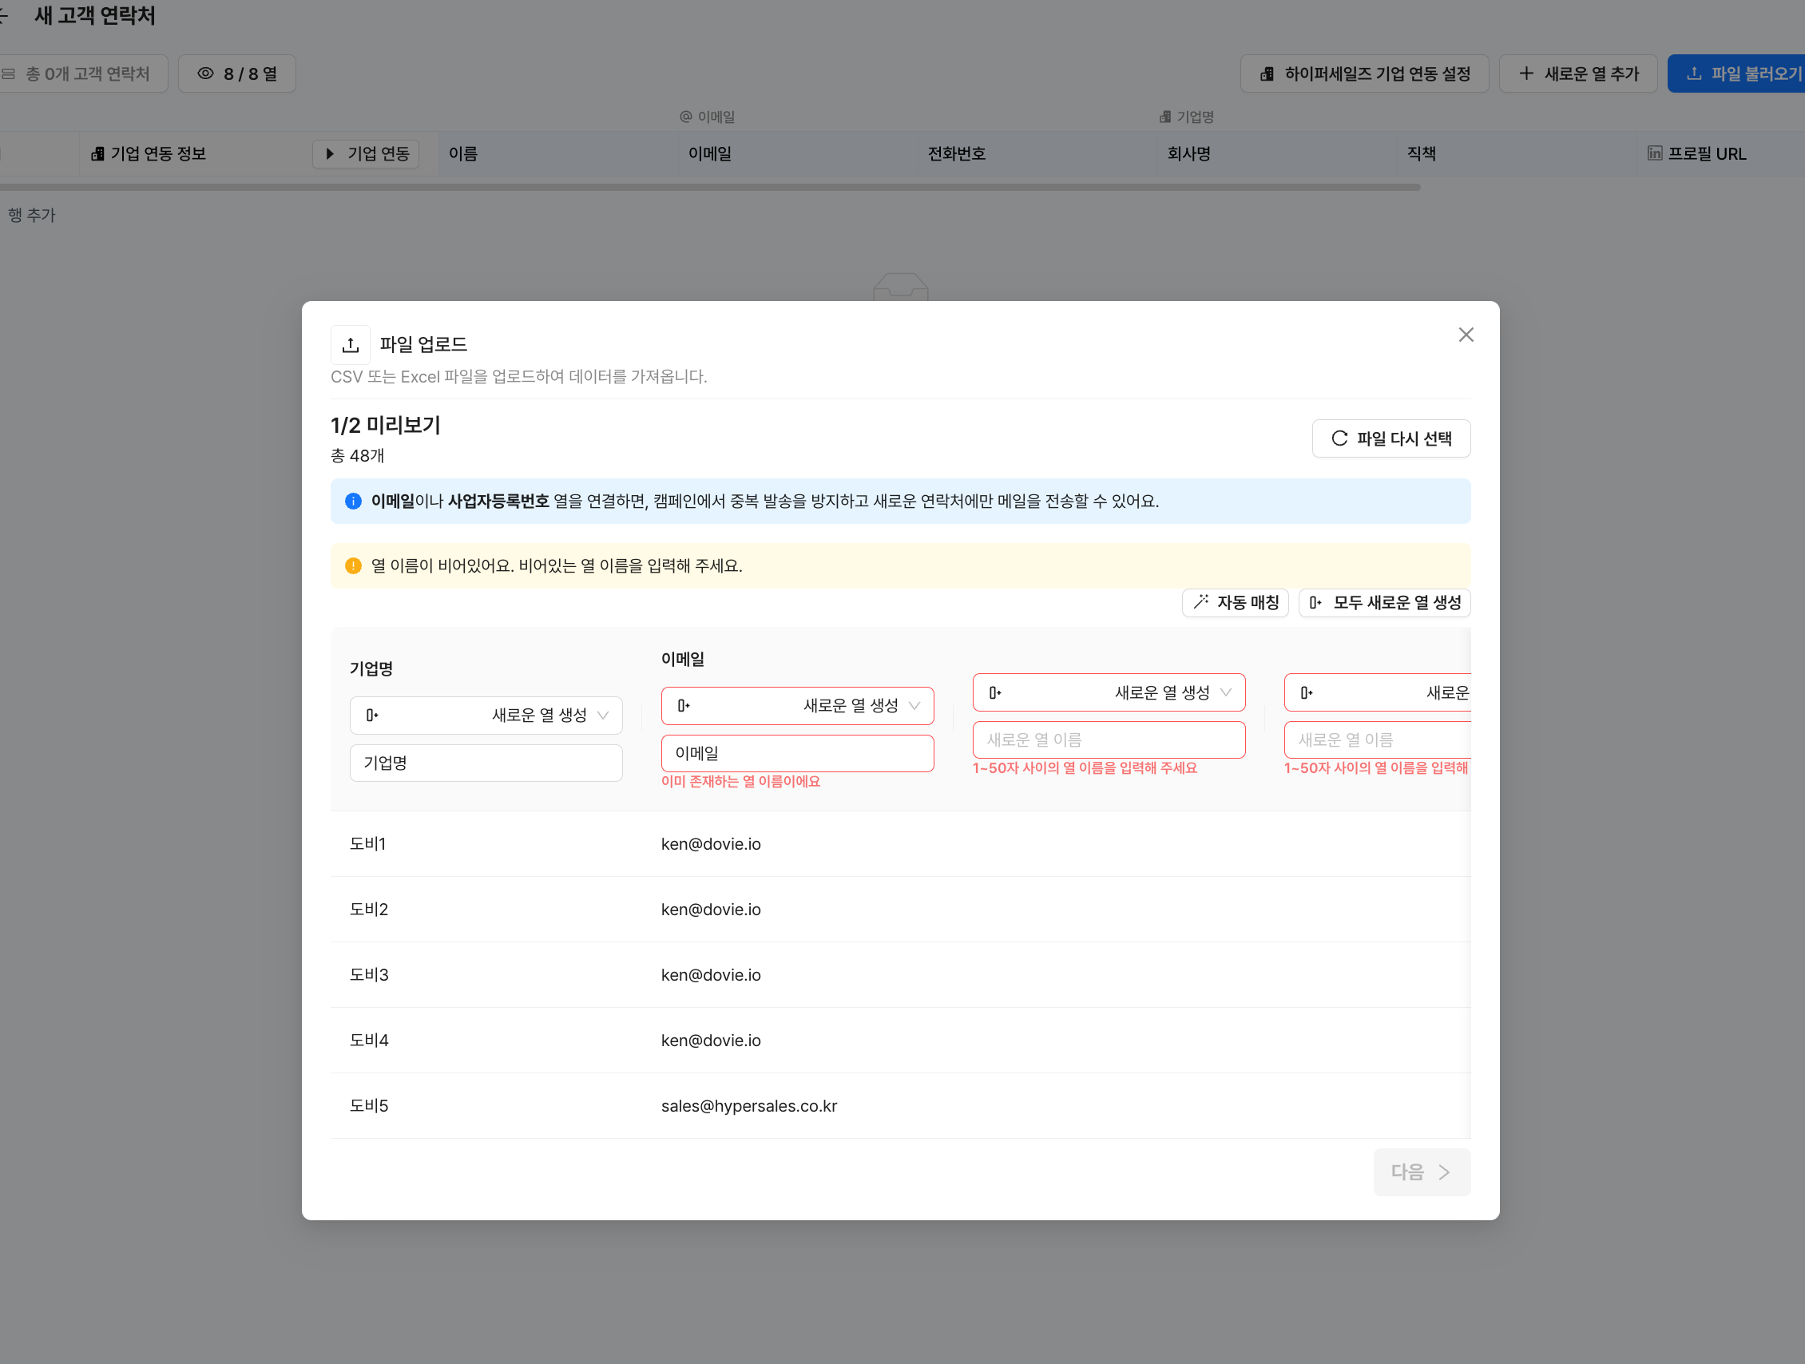Click the 이메일 column name input field
Screen dimensions: 1805x1364
(797, 754)
